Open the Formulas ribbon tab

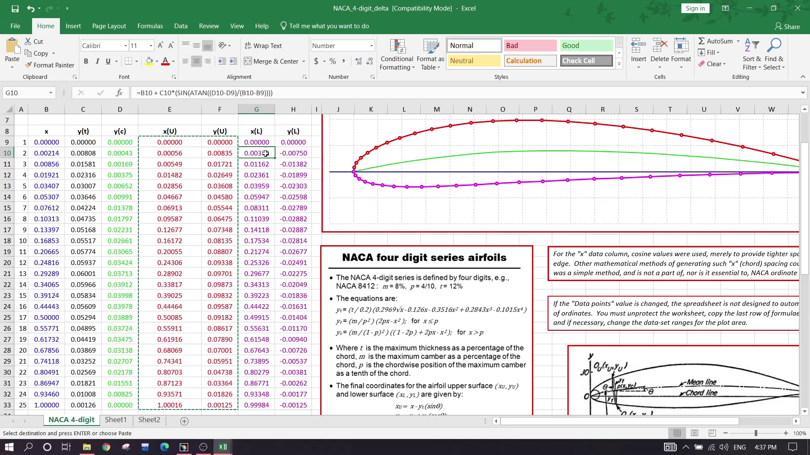pyautogui.click(x=150, y=26)
